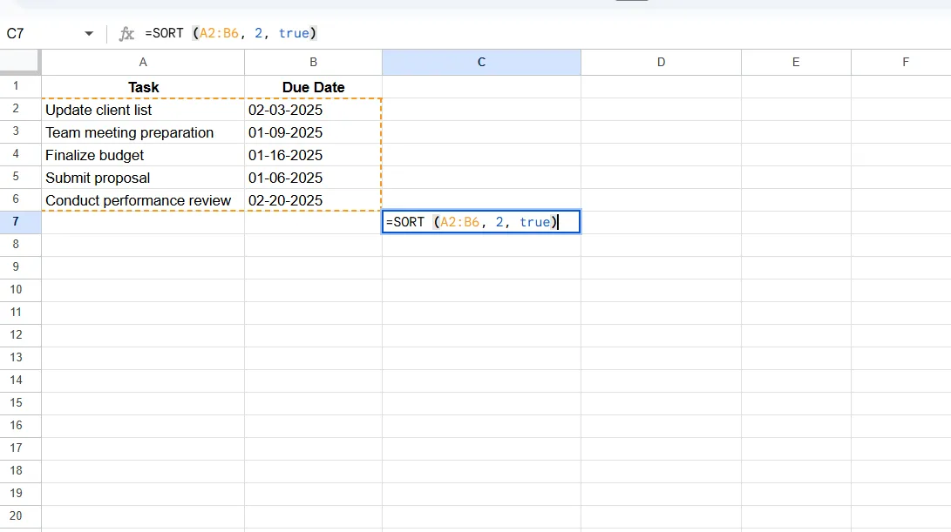Image resolution: width=951 pixels, height=532 pixels.
Task: Select the Update client list cell
Action: pyautogui.click(x=143, y=110)
